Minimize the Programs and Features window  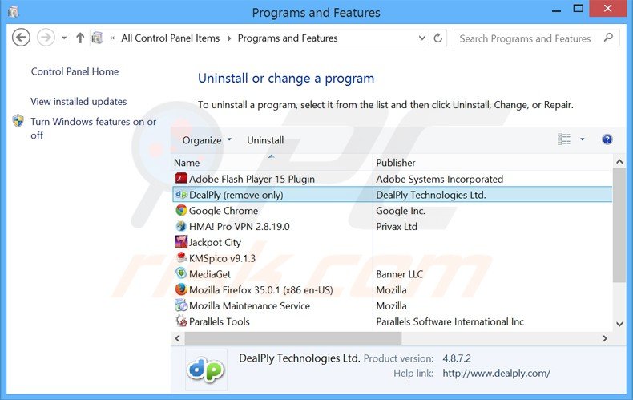click(x=557, y=11)
